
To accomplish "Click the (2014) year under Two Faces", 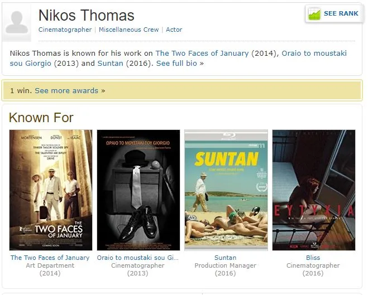I will 50,273.
